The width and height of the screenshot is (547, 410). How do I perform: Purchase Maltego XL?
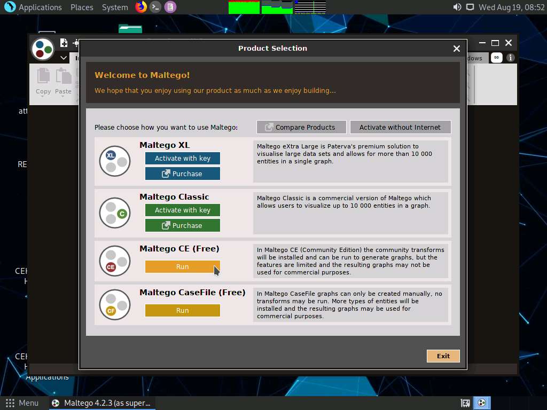click(183, 174)
